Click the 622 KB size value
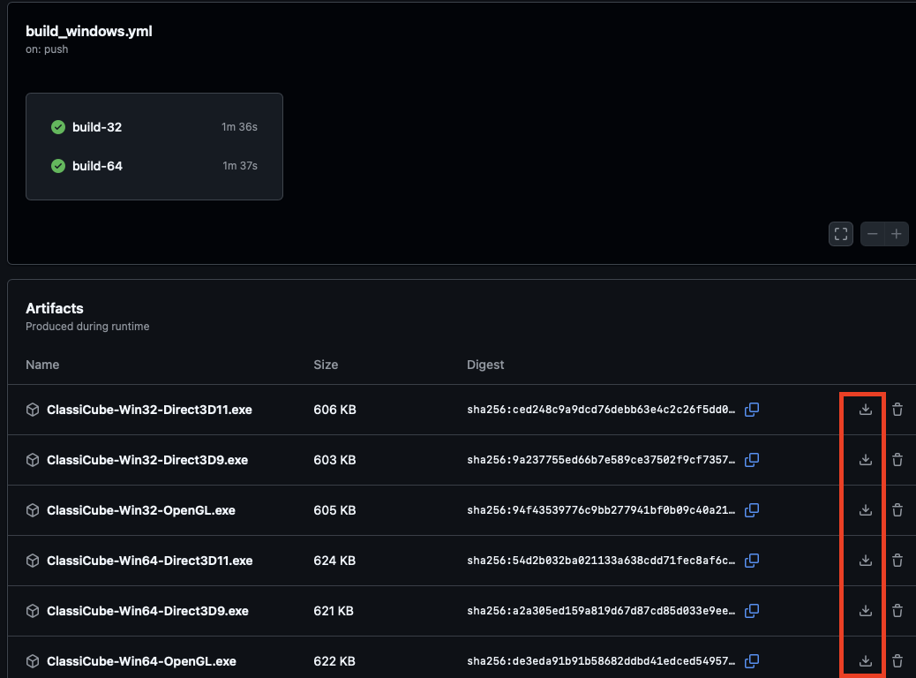 pos(334,661)
